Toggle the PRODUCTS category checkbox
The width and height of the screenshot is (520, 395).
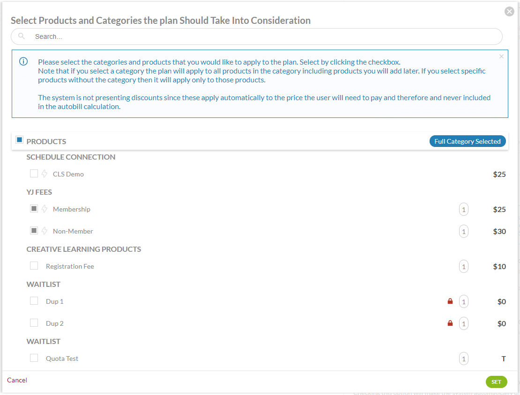point(20,140)
